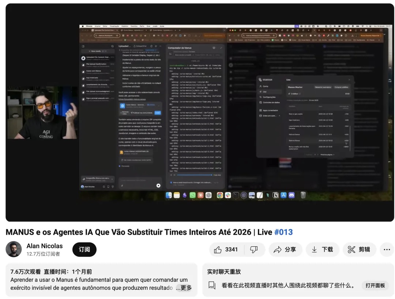Download the video via 下载
The height and width of the screenshot is (299, 395).
click(x=323, y=249)
